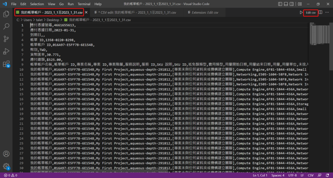This screenshot has width=333, height=178.
Task: Open the Accounts icon in activity bar
Action: click(x=6, y=154)
